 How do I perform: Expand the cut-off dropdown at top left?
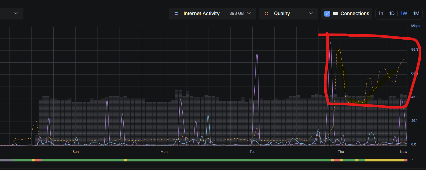12,14
